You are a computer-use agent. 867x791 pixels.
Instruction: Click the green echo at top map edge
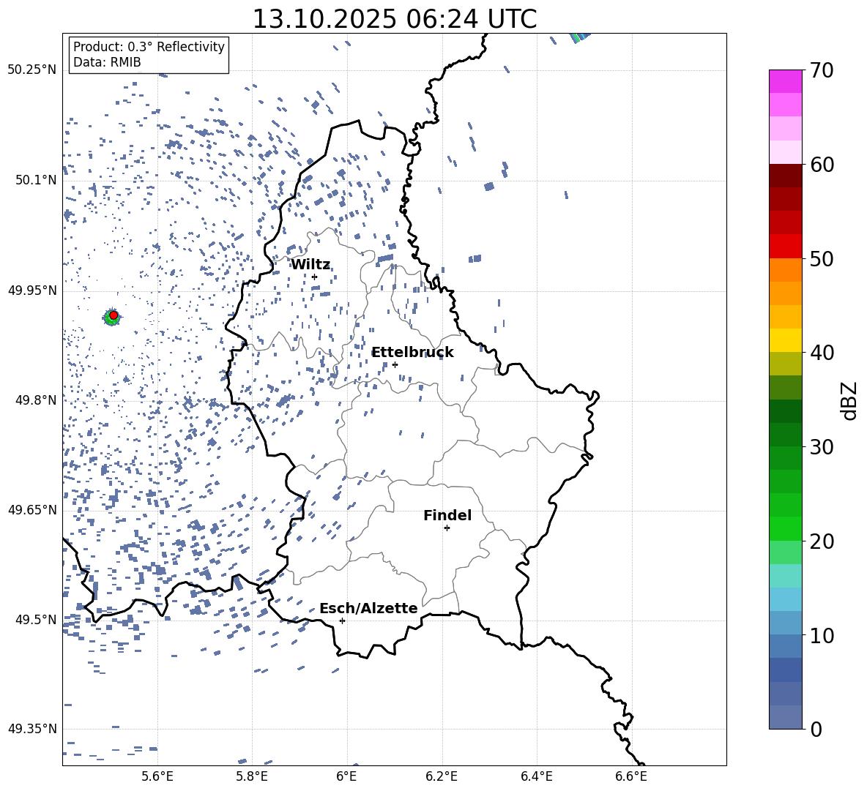[578, 37]
